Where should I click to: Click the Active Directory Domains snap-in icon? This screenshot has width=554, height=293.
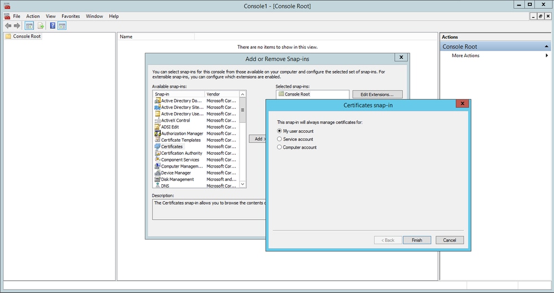point(157,101)
